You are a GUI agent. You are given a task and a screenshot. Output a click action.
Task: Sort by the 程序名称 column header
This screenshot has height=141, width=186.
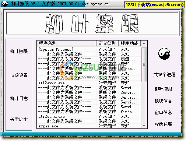[x=66, y=43]
